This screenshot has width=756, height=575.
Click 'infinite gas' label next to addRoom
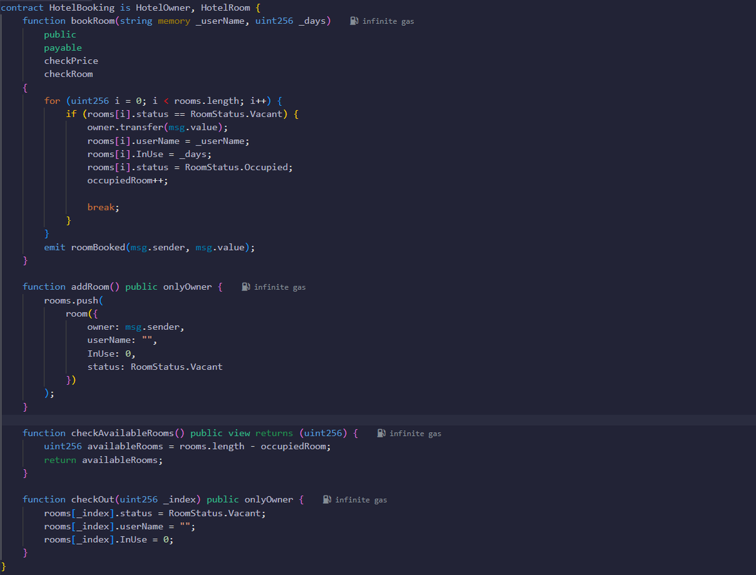[280, 287]
